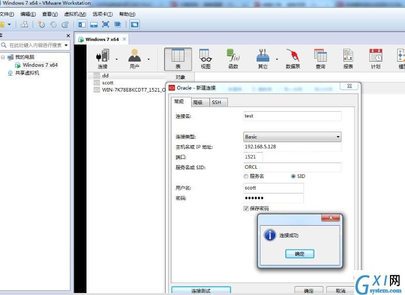This screenshot has height=295, width=405.
Task: Click VMware pause/power yellow icon
Action: (x=2, y=24)
